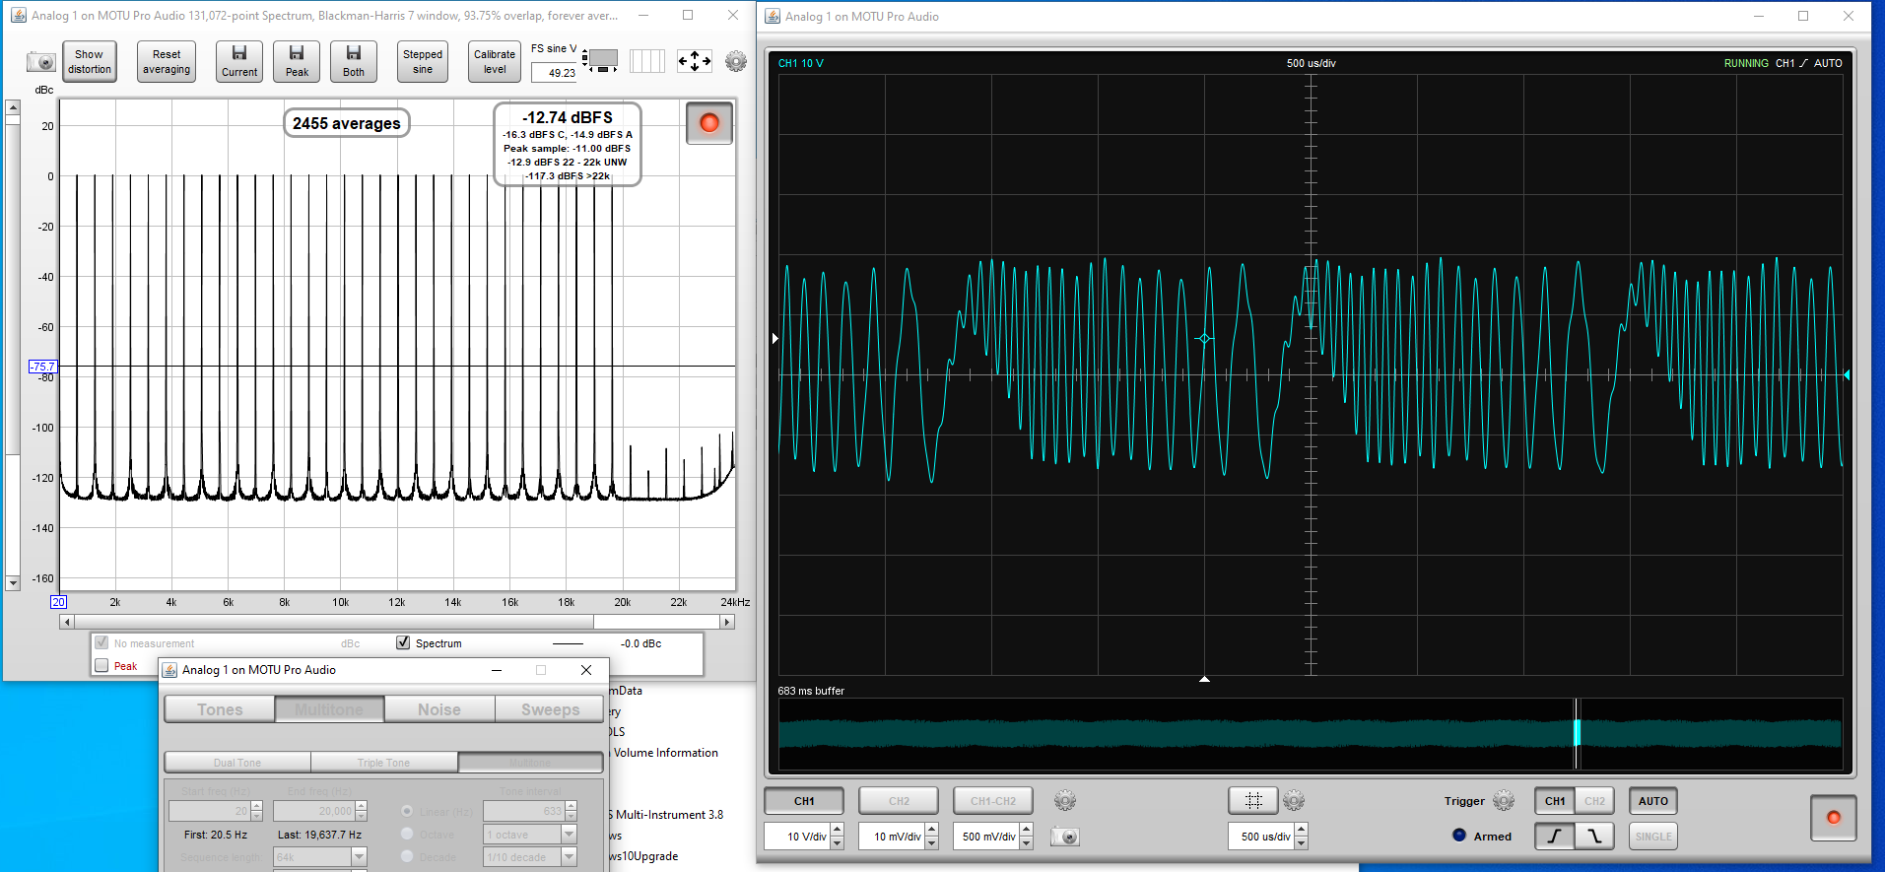The width and height of the screenshot is (1885, 872).
Task: Select CH1 as trigger source
Action: point(1555,801)
